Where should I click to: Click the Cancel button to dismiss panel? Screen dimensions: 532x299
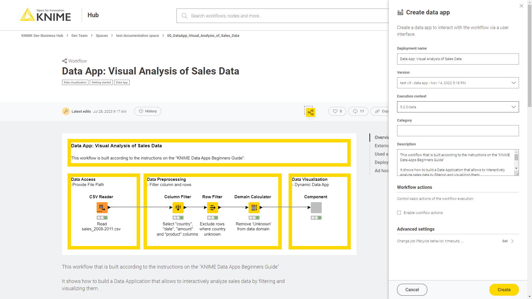pos(412,290)
